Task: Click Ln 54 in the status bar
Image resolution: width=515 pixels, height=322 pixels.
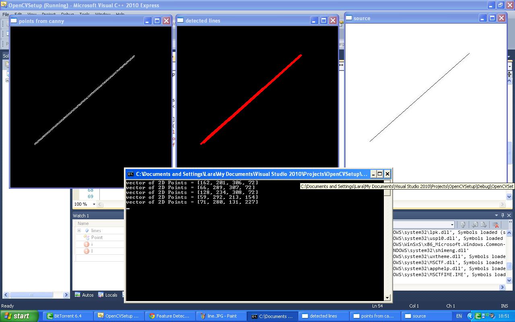Action: pos(377,306)
